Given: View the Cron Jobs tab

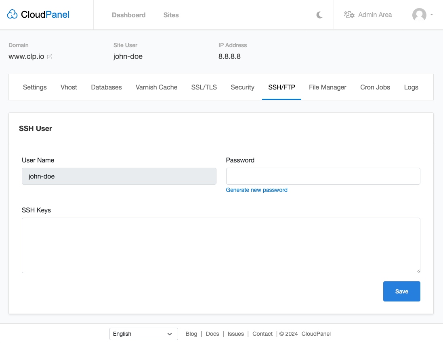Looking at the screenshot, I should pyautogui.click(x=375, y=87).
